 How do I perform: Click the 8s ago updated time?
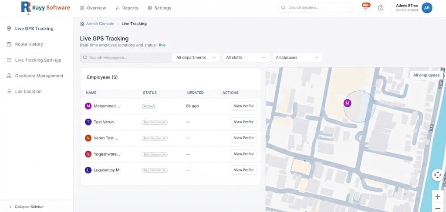[192, 106]
